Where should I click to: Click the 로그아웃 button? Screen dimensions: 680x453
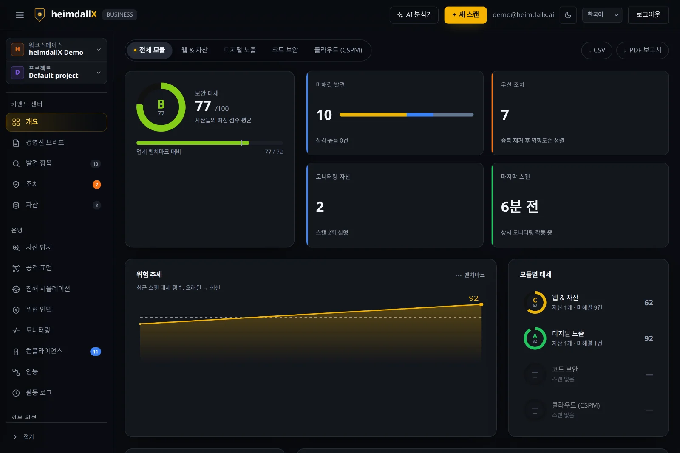(x=648, y=15)
